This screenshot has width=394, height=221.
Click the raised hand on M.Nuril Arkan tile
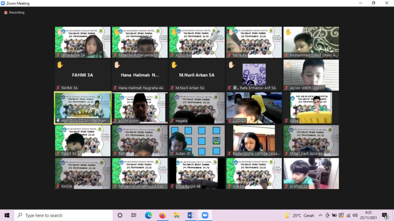(x=174, y=65)
